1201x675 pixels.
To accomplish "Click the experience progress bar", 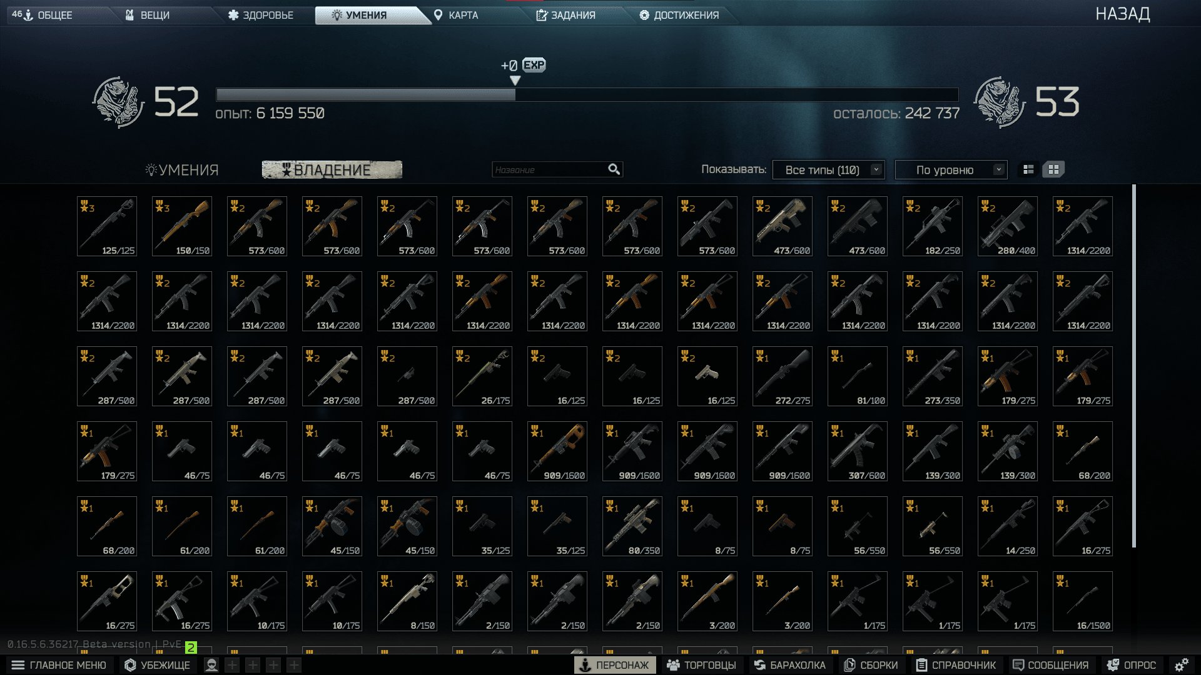I will click(587, 94).
